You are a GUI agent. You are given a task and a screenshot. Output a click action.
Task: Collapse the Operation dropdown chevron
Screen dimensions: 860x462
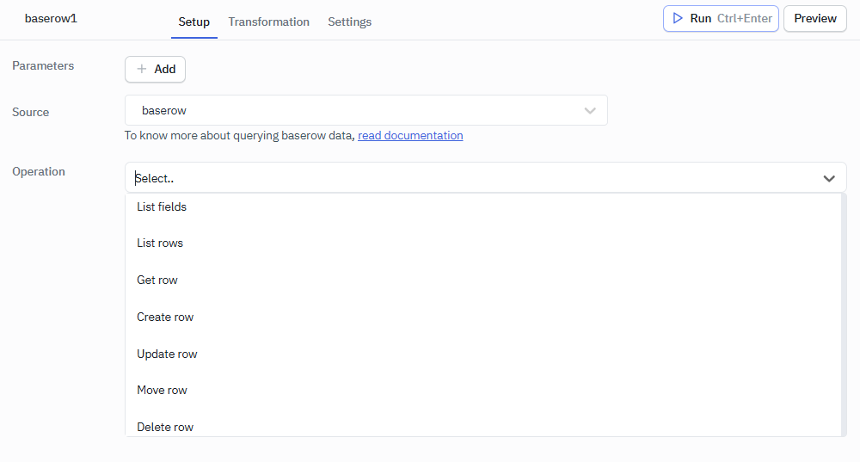(829, 178)
